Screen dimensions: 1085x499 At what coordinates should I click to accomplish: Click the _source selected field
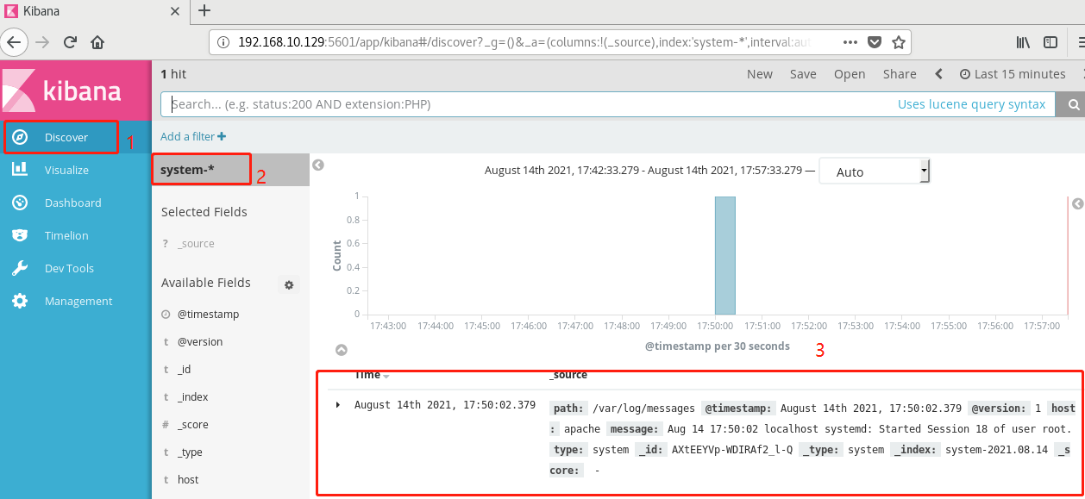click(196, 244)
